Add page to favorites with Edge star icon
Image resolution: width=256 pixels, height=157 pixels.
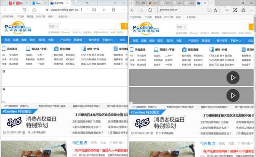click(216, 10)
